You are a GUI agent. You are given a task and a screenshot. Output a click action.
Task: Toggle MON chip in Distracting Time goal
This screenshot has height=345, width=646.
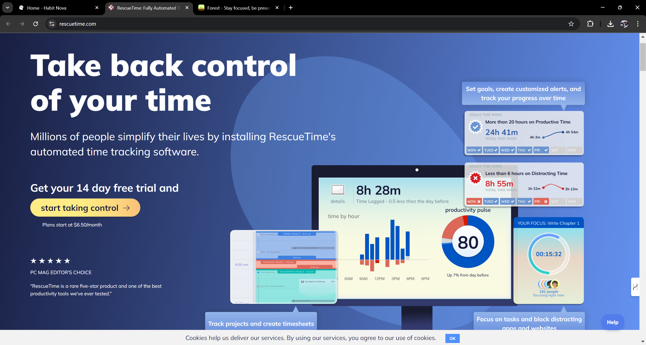(x=474, y=202)
